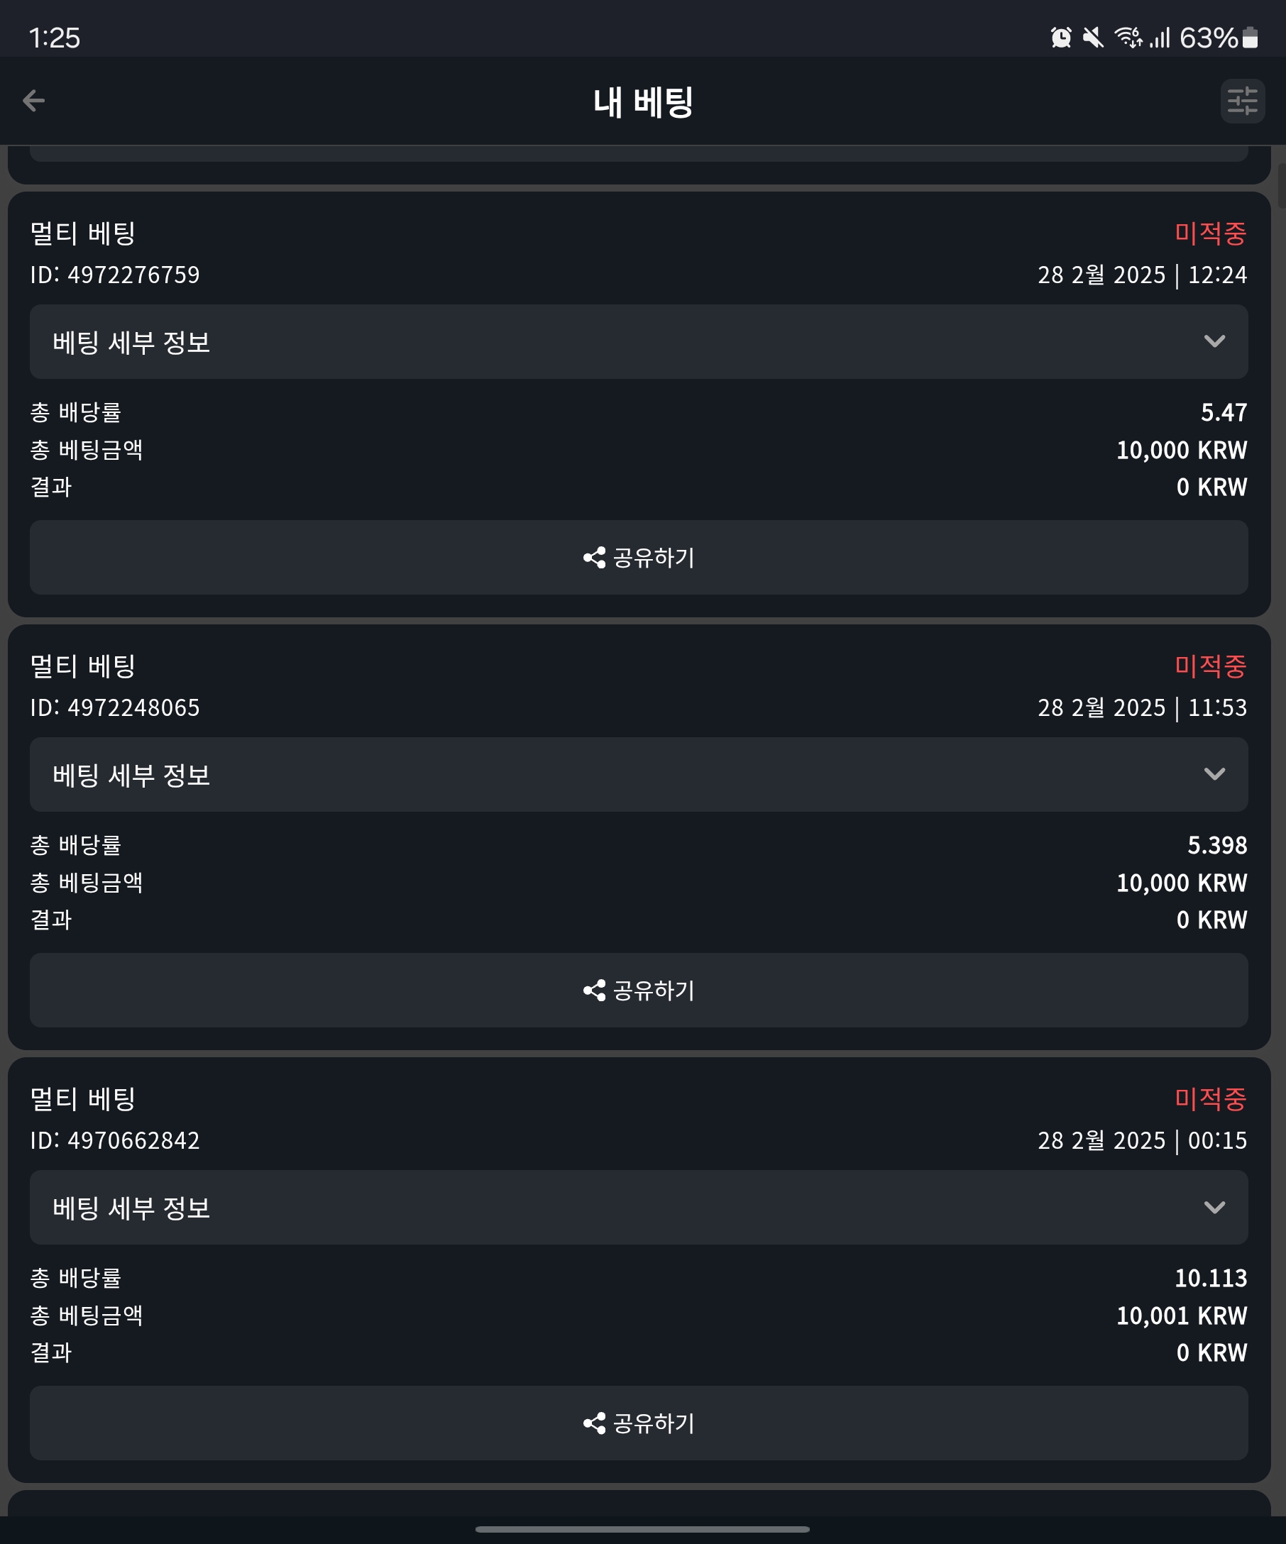The width and height of the screenshot is (1286, 1544).
Task: Expand bet details for ID 4972248065
Action: tap(638, 775)
